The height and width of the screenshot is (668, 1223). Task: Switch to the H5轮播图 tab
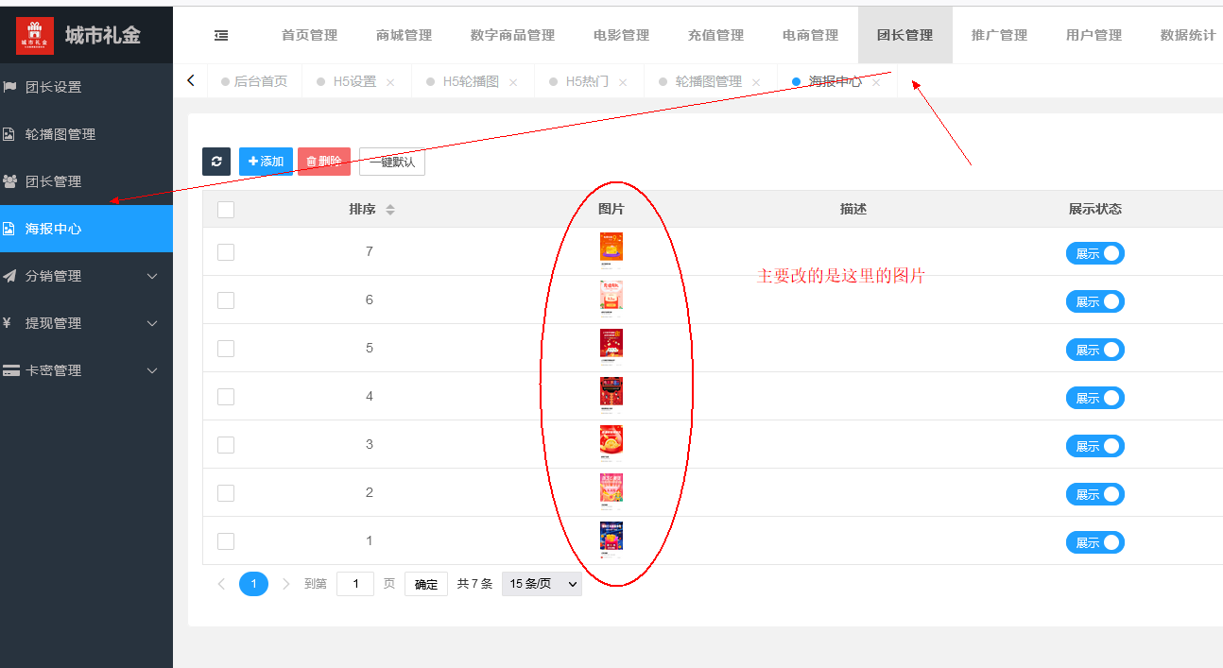tap(470, 82)
